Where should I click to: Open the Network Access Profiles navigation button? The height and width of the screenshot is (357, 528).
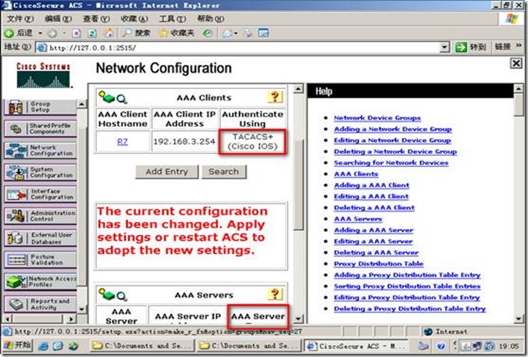(41, 281)
